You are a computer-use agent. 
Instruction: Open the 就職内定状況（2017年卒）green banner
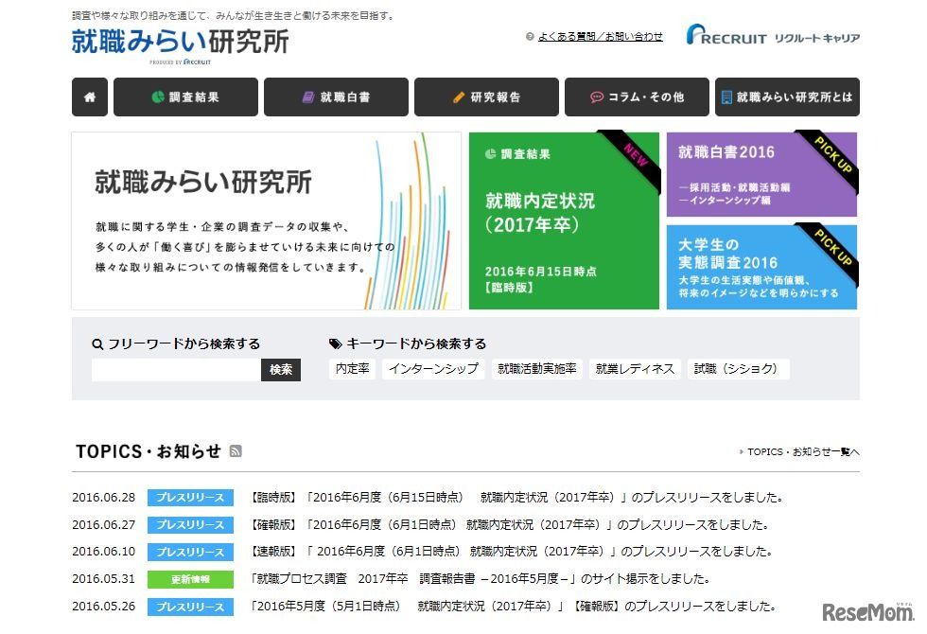coord(564,220)
